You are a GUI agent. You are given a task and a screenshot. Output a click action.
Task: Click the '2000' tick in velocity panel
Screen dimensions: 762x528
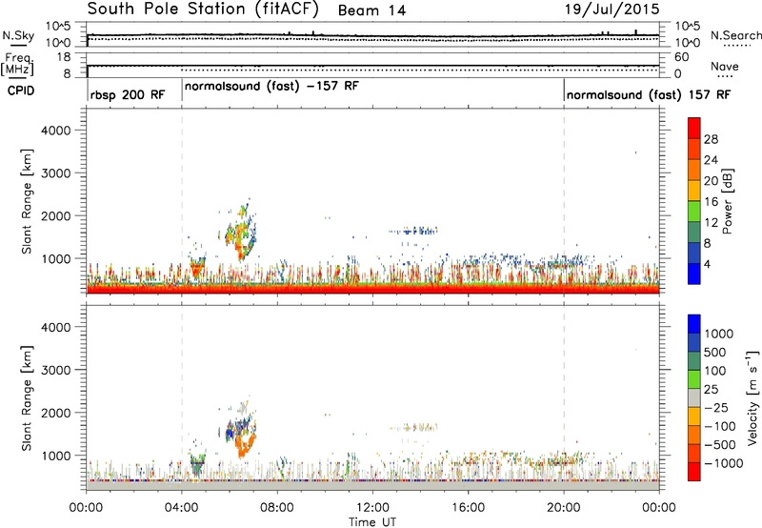[x=55, y=413]
